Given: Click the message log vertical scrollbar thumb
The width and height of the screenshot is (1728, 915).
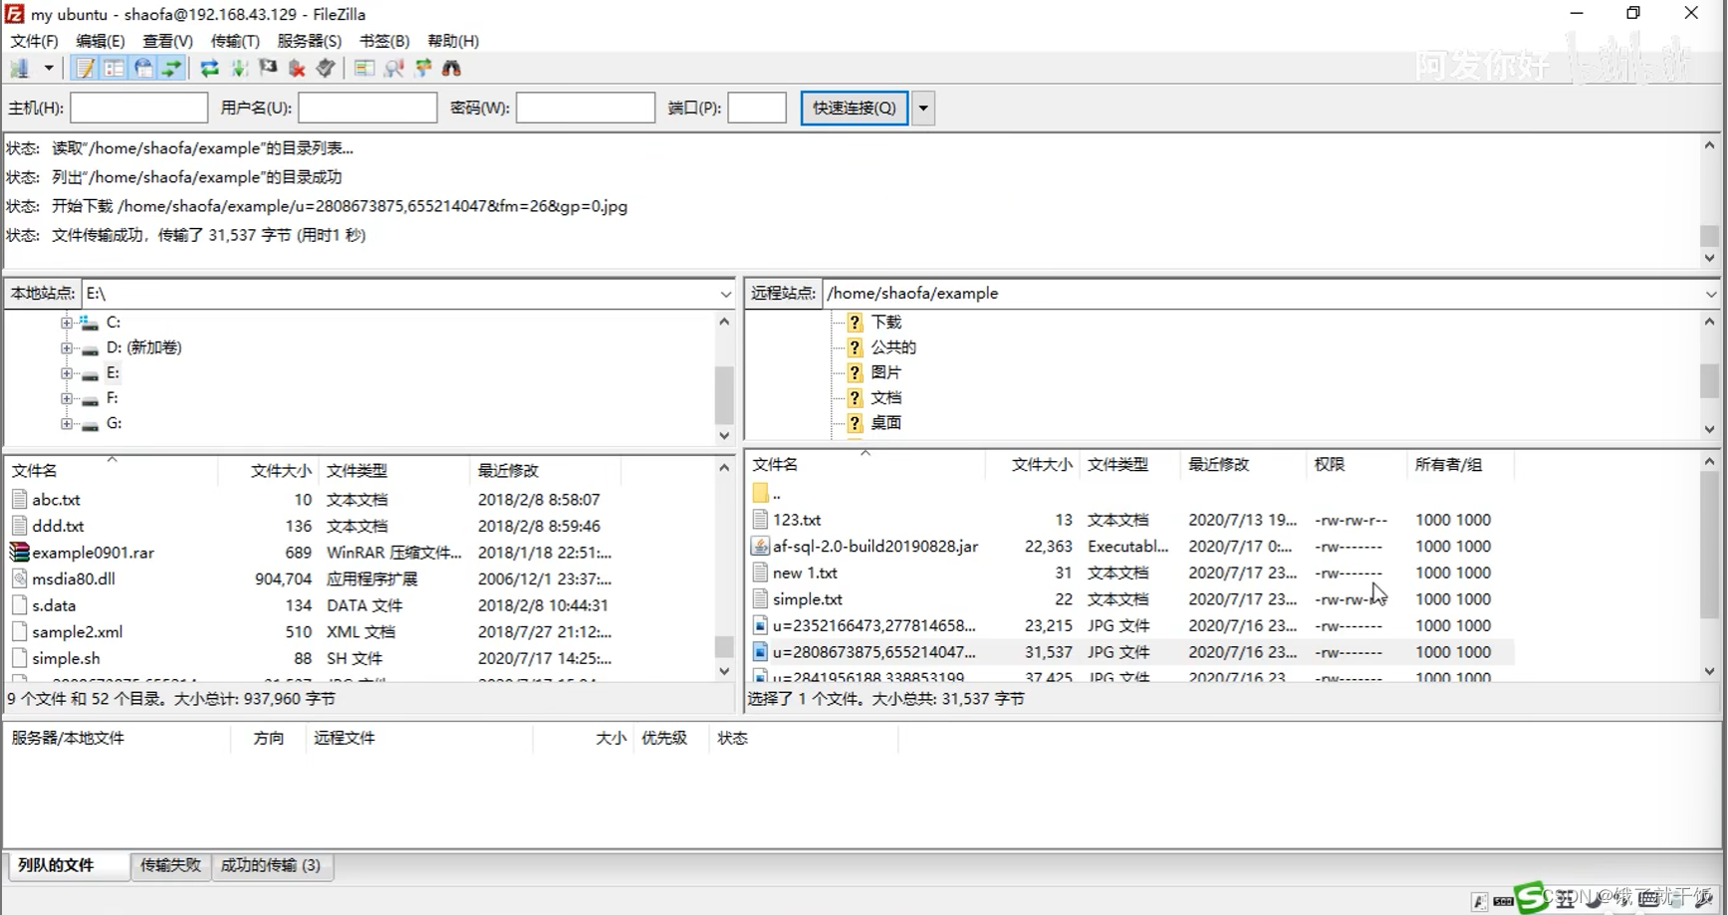Looking at the screenshot, I should coord(1709,236).
